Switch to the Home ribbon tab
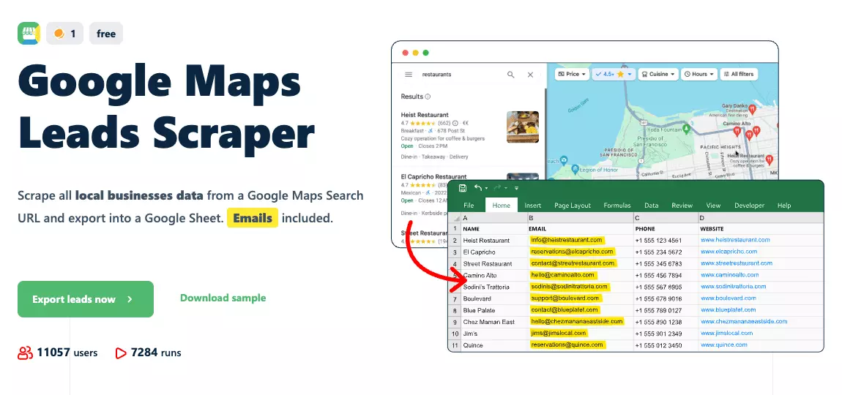 pos(501,205)
